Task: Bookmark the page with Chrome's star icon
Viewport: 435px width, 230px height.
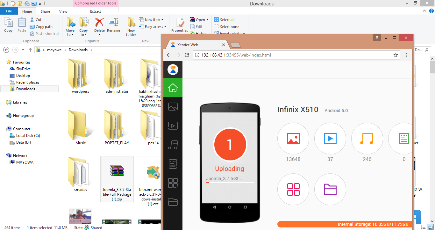Action: (x=396, y=55)
